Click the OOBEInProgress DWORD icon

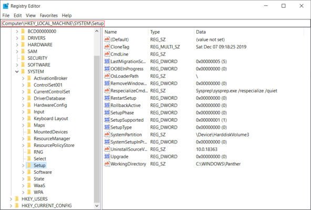107,69
